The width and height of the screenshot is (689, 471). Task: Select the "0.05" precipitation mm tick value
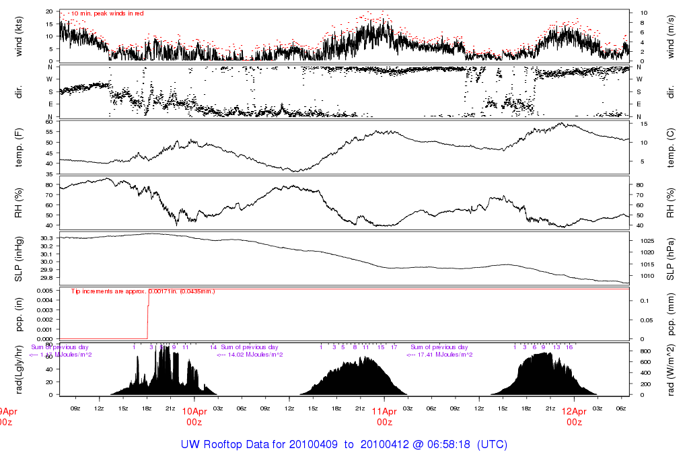tap(646, 320)
